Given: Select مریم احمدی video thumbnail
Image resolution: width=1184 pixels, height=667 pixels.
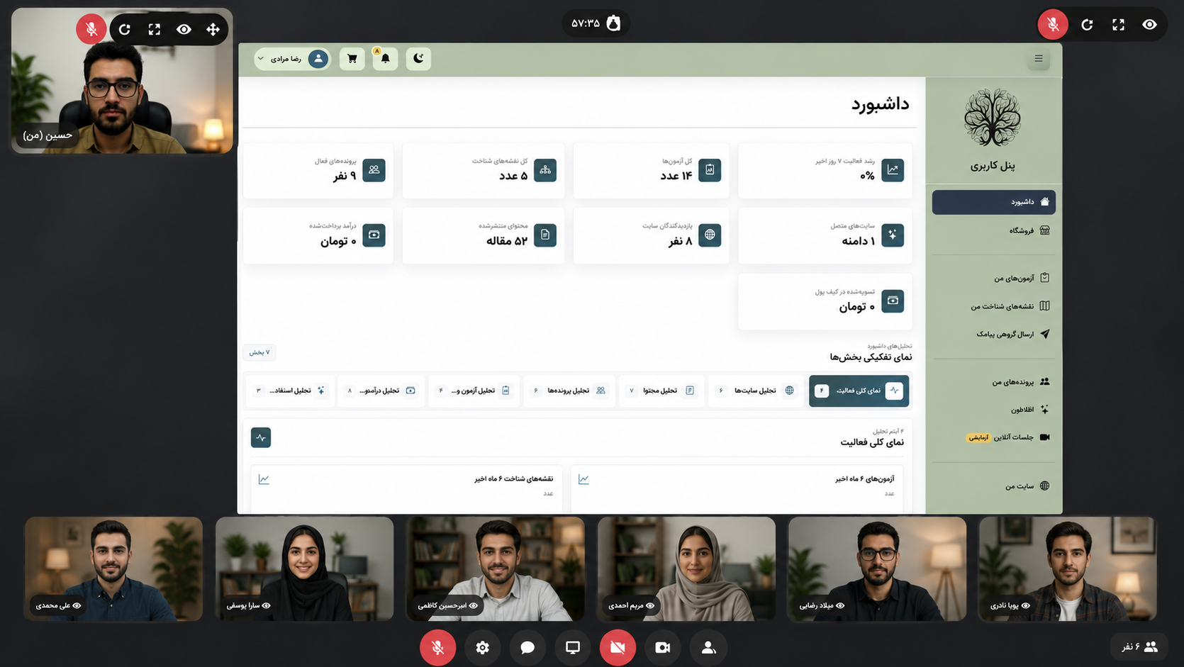Looking at the screenshot, I should coord(686,568).
